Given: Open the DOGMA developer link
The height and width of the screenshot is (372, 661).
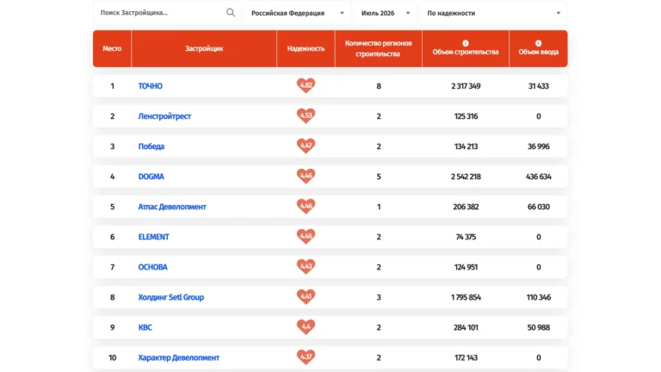Looking at the screenshot, I should pos(151,177).
